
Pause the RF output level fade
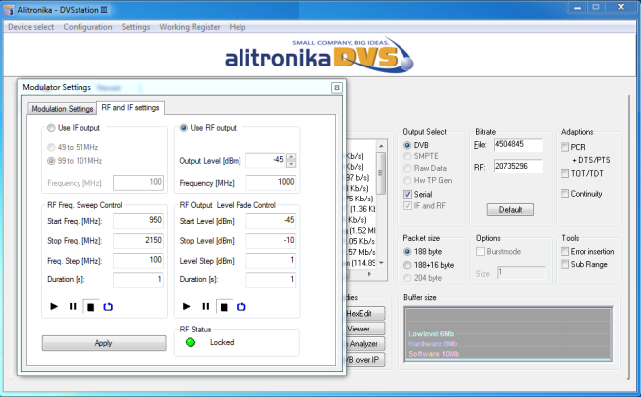205,307
